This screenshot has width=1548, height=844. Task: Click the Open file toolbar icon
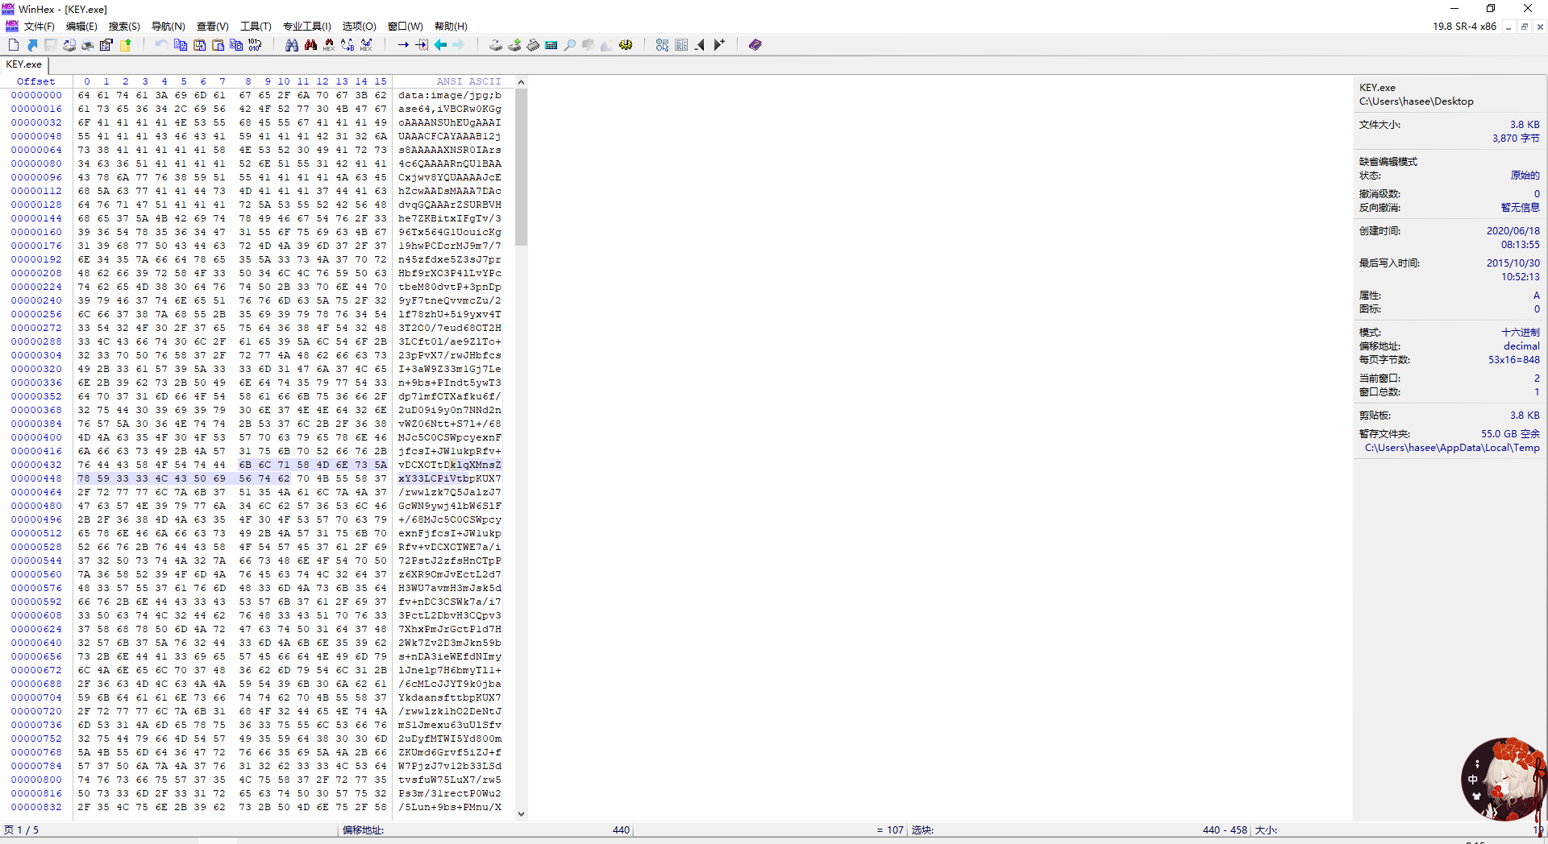(x=32, y=45)
